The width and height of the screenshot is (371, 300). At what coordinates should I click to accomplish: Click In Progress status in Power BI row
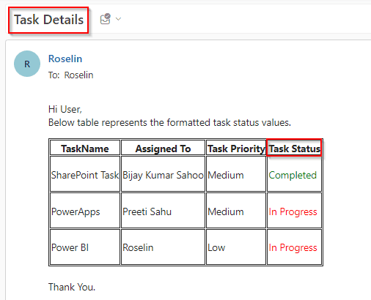coord(294,247)
